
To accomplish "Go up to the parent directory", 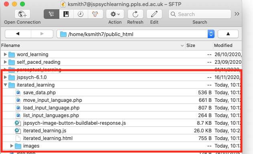I will coord(228,34).
